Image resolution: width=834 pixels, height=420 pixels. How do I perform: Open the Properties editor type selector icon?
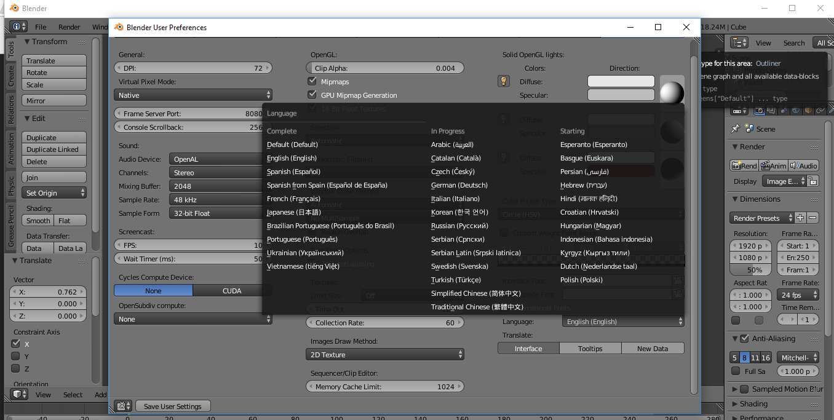point(739,111)
